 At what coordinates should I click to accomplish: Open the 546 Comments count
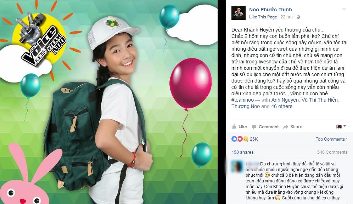[x=332, y=152]
